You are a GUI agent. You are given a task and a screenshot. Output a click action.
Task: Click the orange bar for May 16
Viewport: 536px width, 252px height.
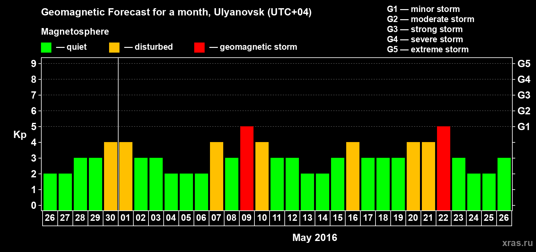point(353,176)
